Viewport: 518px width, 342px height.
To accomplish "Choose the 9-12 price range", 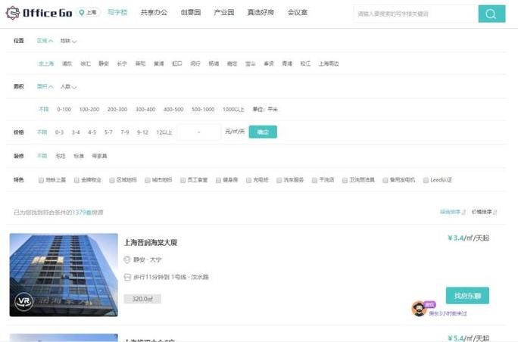I will (142, 132).
